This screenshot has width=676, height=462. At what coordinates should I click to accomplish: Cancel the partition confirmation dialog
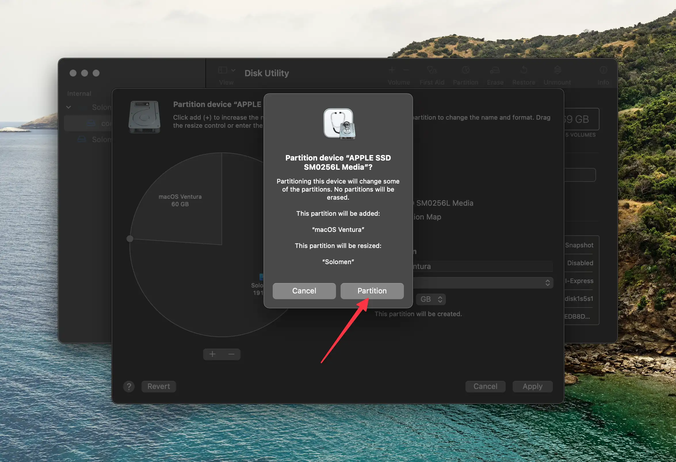(304, 291)
